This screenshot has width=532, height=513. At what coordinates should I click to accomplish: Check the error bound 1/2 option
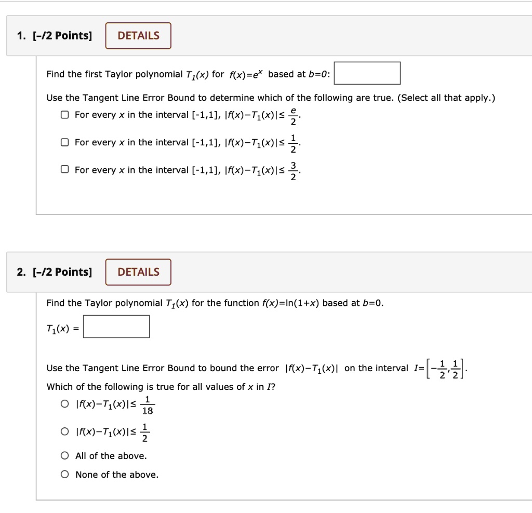click(64, 141)
